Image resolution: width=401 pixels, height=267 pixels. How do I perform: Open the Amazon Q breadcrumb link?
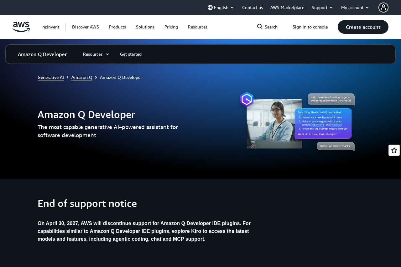click(x=82, y=77)
